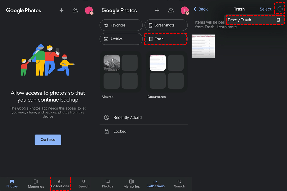Open account avatar on Collections screen

[185, 11]
